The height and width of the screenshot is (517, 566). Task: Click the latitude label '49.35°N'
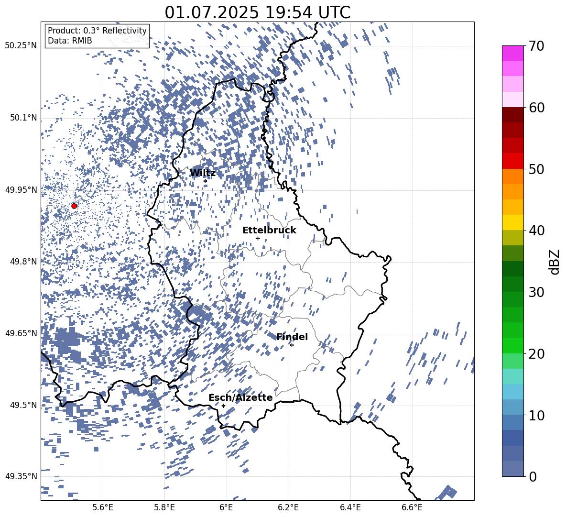pos(21,476)
